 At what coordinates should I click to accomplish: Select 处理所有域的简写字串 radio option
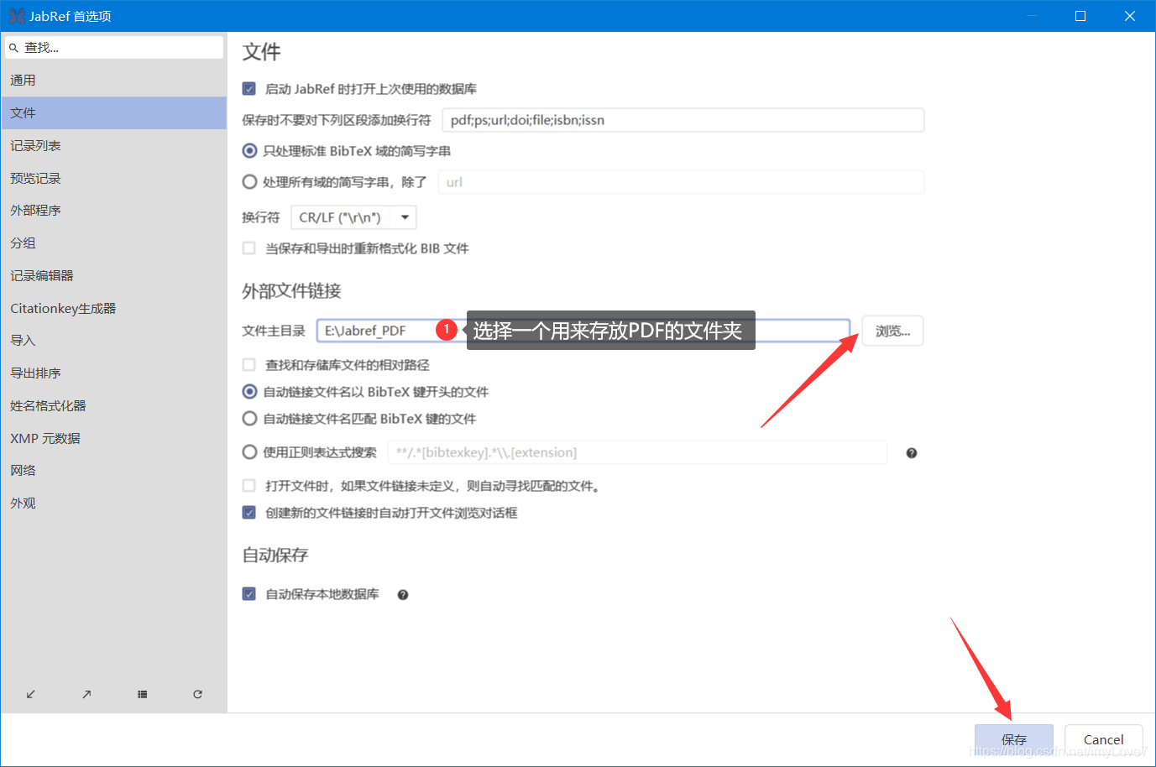tap(249, 181)
